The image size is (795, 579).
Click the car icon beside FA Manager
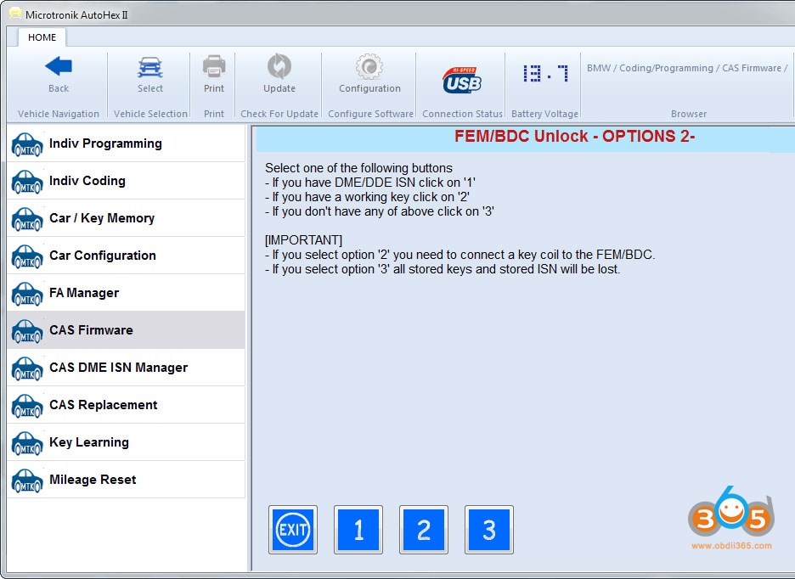coord(27,294)
